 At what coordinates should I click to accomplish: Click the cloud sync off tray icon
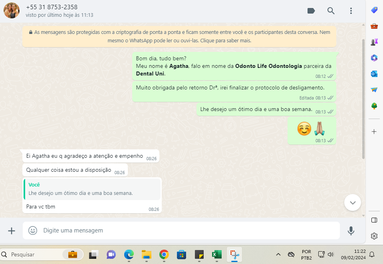point(291,254)
